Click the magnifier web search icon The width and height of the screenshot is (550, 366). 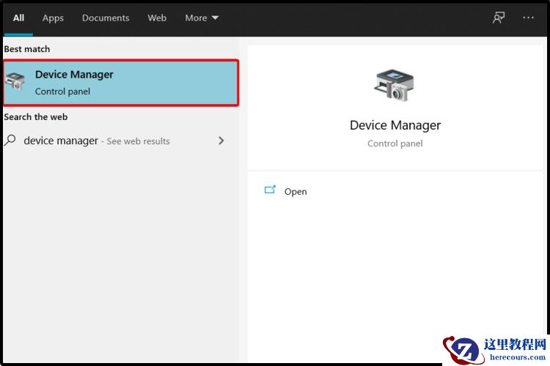[x=10, y=141]
